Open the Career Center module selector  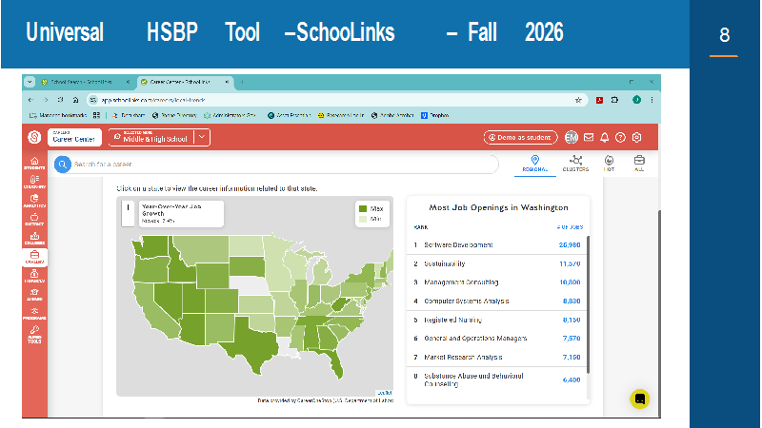tap(74, 137)
